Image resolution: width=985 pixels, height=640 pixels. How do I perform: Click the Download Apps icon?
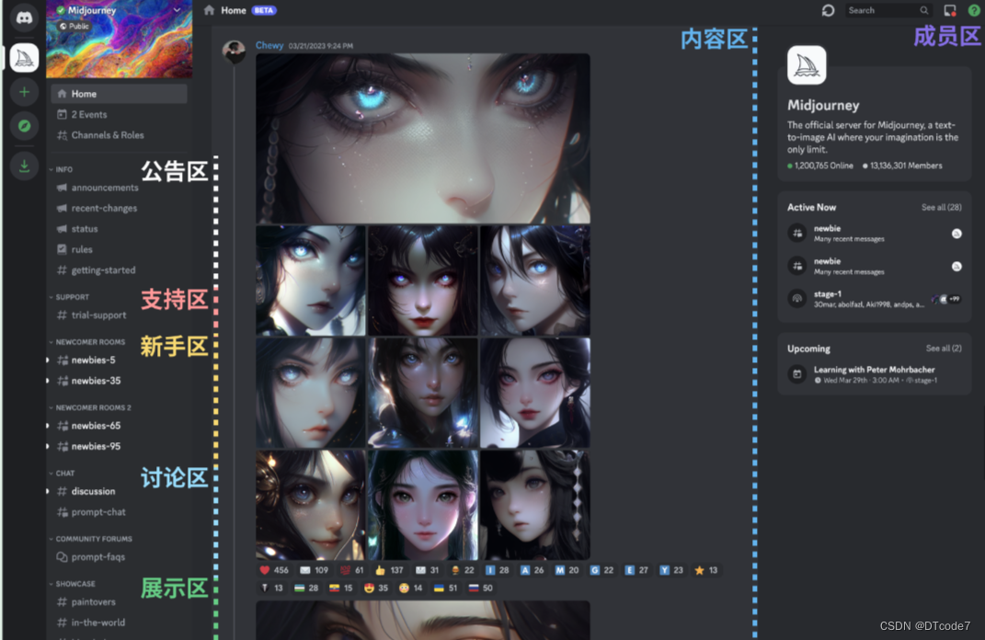point(24,166)
